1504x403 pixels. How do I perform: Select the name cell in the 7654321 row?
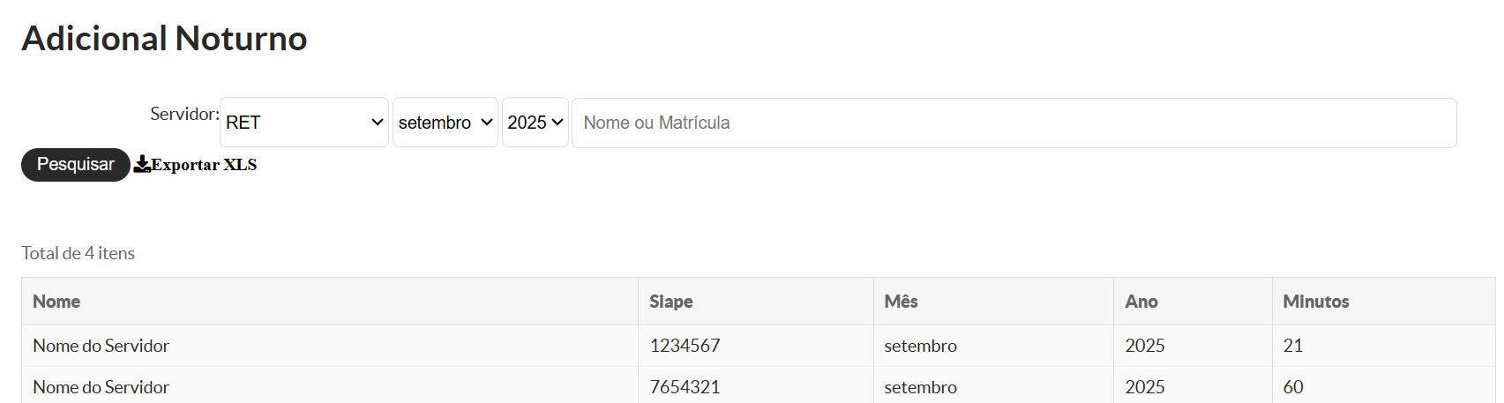(101, 387)
